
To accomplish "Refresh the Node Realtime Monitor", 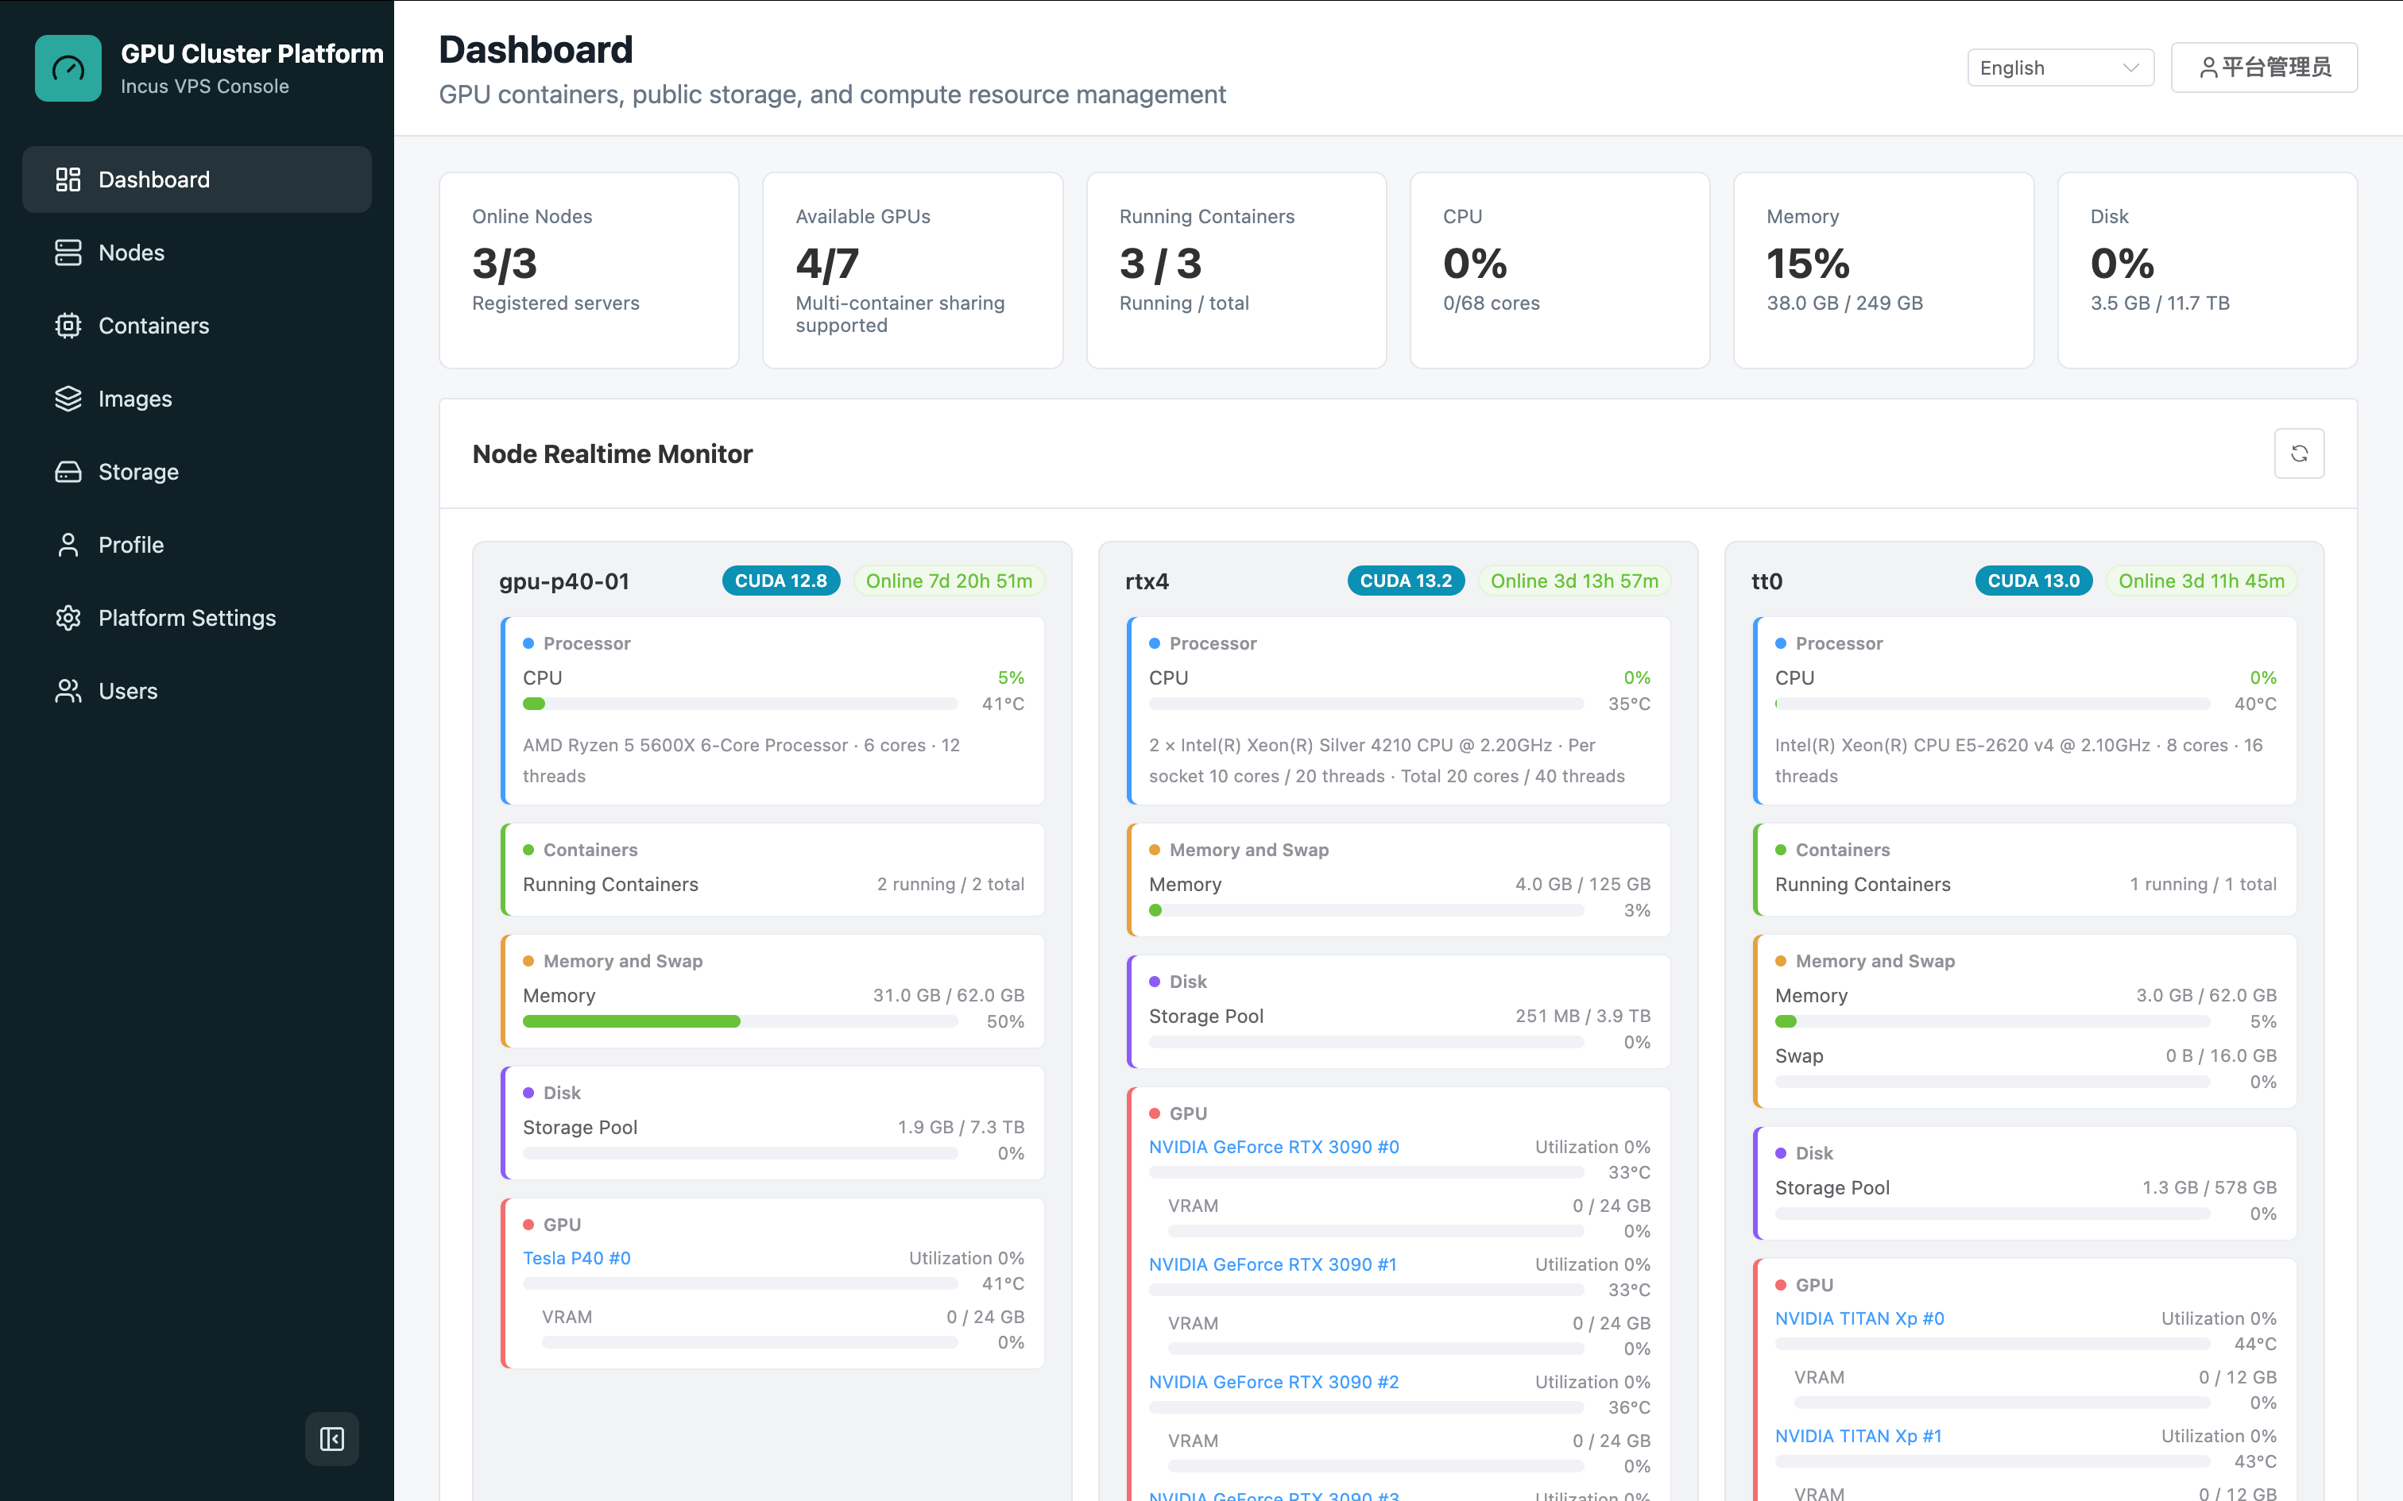I will [x=2299, y=453].
